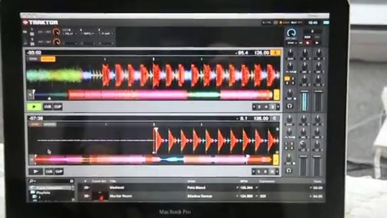Toggle FX 2 assign button on top channel
Image resolution: width=387 pixels, height=218 pixels.
(x=293, y=79)
